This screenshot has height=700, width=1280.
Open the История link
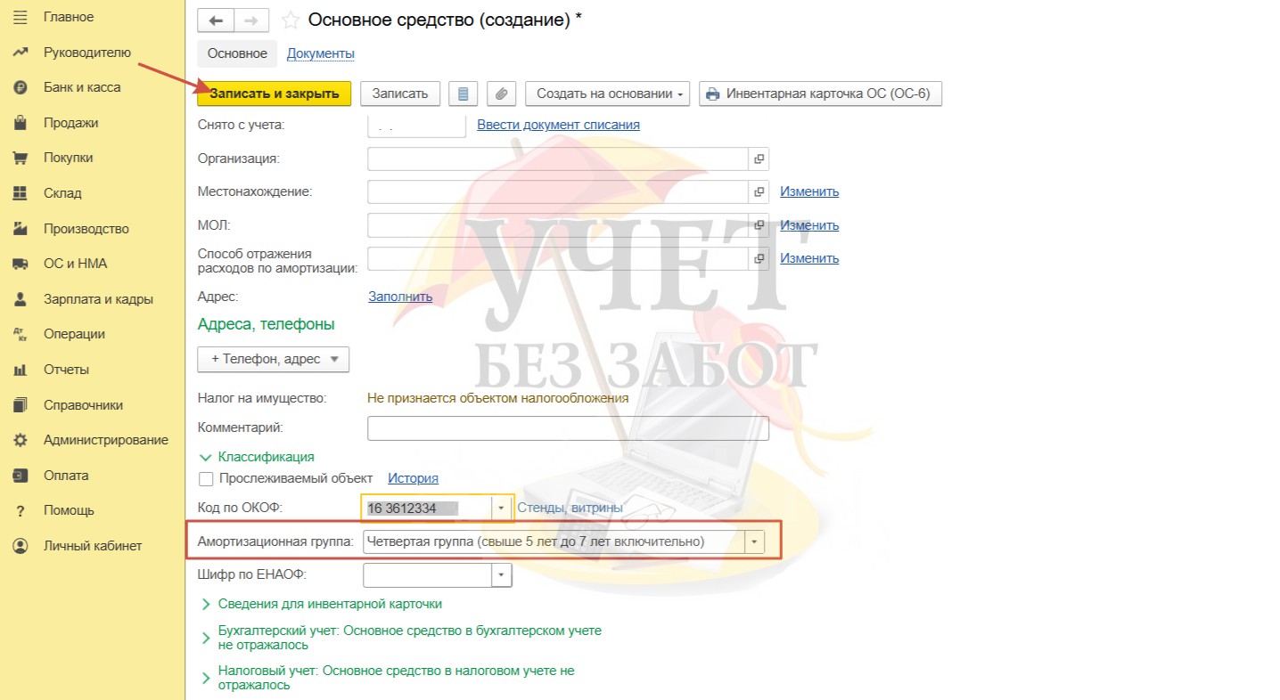(413, 479)
